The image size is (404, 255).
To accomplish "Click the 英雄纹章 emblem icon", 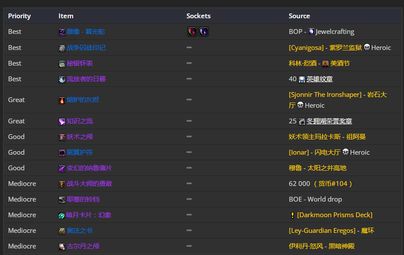I will point(302,79).
